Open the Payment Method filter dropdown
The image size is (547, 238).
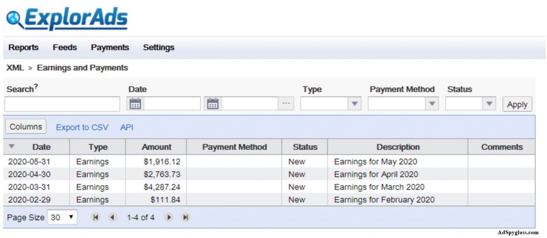click(x=431, y=104)
